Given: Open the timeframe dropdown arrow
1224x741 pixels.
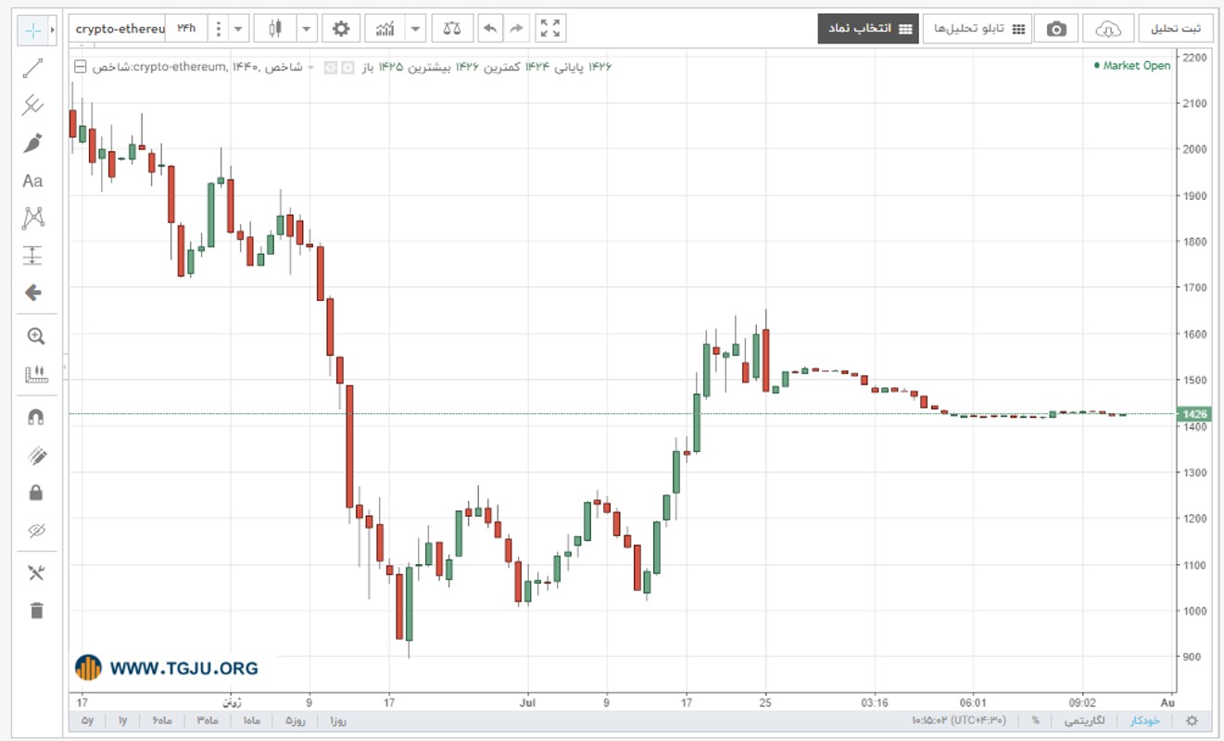Looking at the screenshot, I should pos(239,29).
